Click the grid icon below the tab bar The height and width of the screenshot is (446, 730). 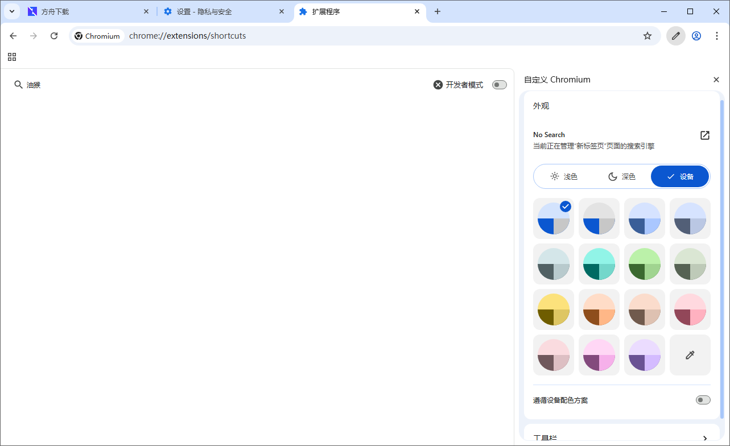click(12, 57)
